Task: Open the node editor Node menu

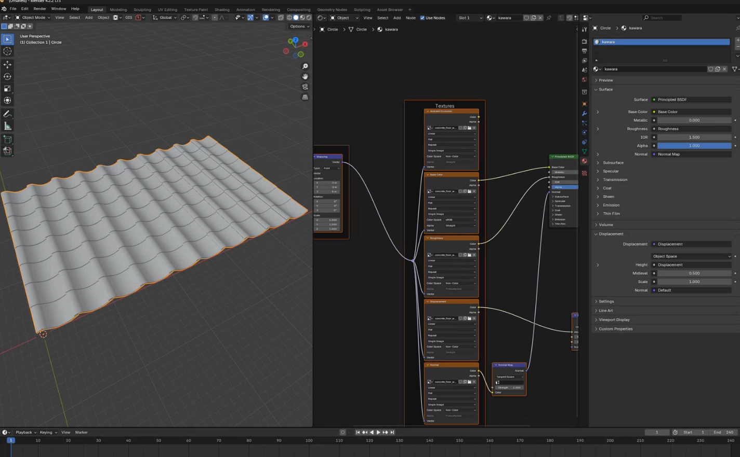Action: click(x=411, y=18)
